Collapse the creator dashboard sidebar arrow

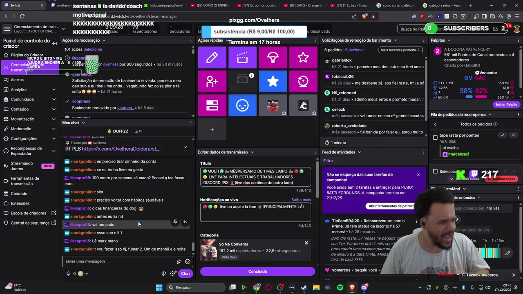click(x=54, y=43)
